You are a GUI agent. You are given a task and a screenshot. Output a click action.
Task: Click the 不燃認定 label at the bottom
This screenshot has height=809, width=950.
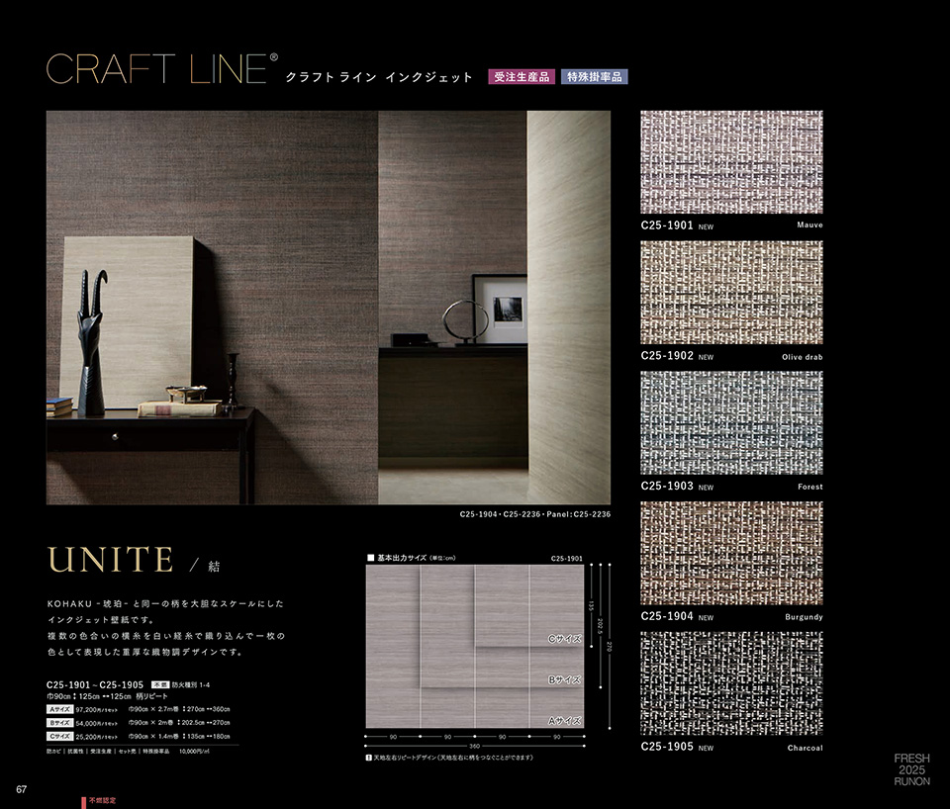102,800
